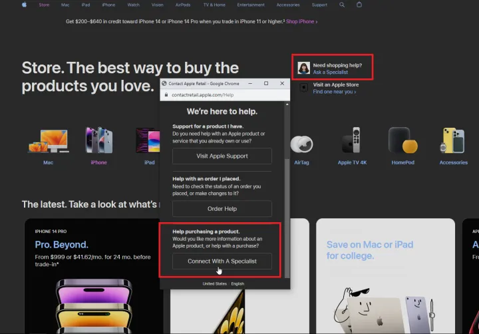Select the Mac product icon
Image resolution: width=479 pixels, height=334 pixels.
(x=49, y=140)
